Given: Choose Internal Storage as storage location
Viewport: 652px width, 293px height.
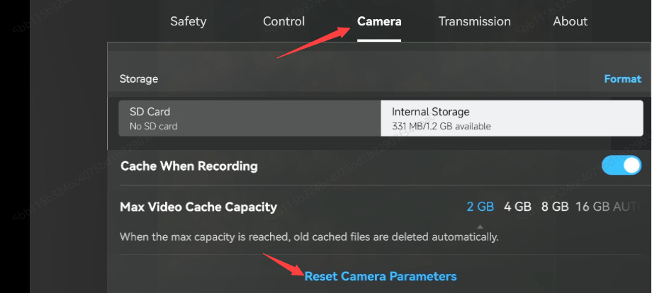Looking at the screenshot, I should [x=512, y=118].
